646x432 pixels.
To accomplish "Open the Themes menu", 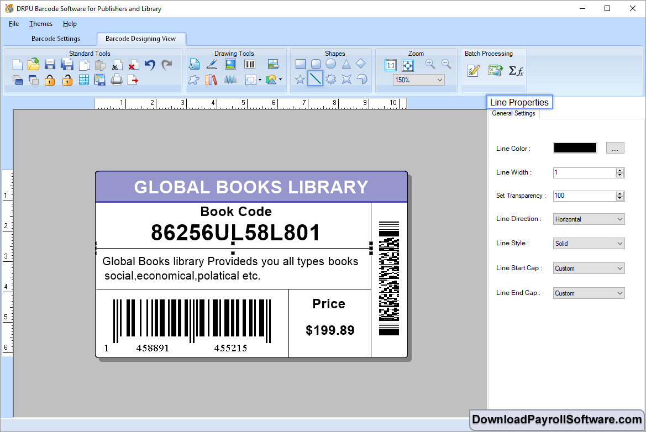I will [41, 24].
